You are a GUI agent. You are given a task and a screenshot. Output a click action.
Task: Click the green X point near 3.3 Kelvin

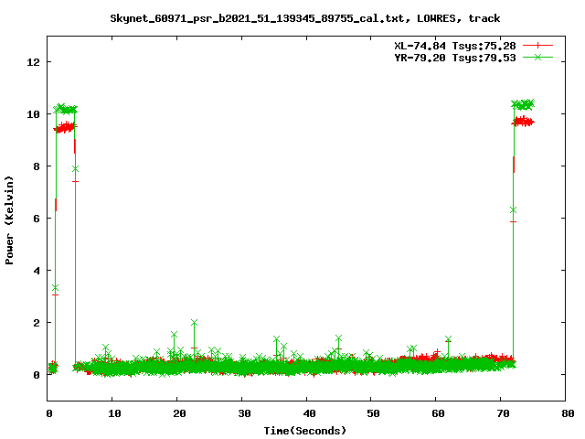[55, 288]
